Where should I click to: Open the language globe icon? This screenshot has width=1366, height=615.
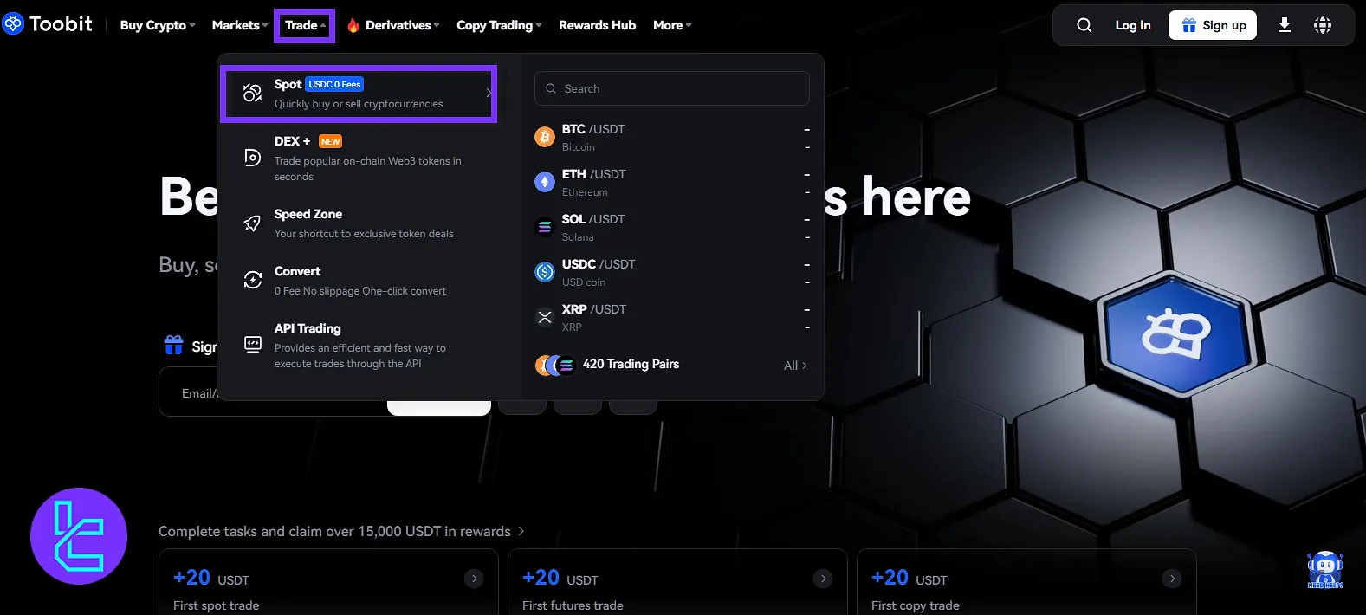(1323, 25)
